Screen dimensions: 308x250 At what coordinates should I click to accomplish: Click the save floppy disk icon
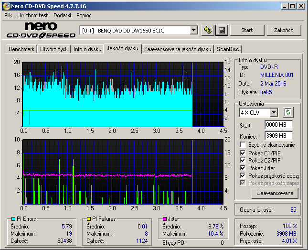pos(222,30)
